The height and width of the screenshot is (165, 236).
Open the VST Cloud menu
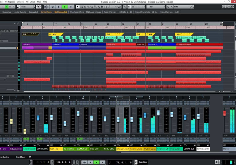click(31, 2)
